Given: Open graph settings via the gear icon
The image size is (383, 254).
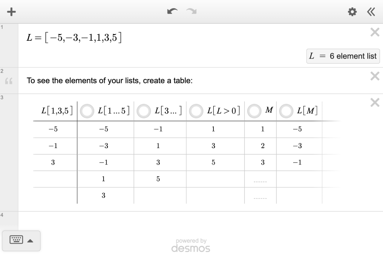Looking at the screenshot, I should (x=351, y=11).
